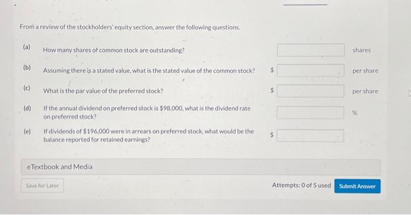
Task: Click the stockholders' equity instruction sentence
Action: click(130, 27)
